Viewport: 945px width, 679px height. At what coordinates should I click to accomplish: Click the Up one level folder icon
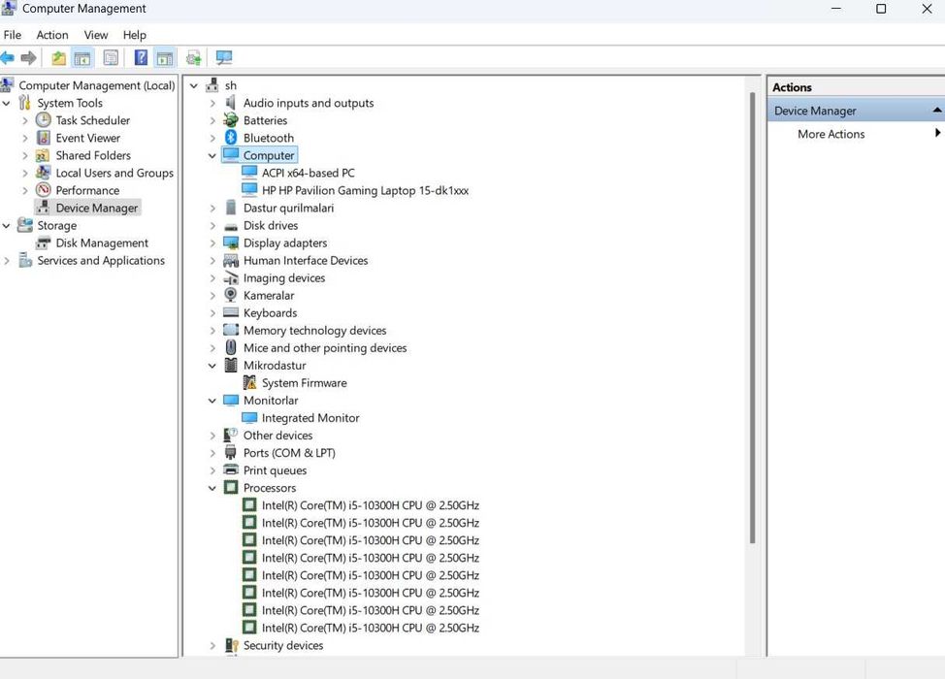pyautogui.click(x=58, y=58)
